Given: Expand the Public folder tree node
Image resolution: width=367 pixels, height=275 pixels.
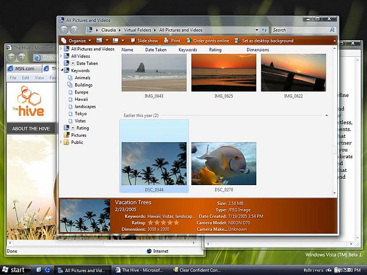Looking at the screenshot, I should pyautogui.click(x=62, y=142).
